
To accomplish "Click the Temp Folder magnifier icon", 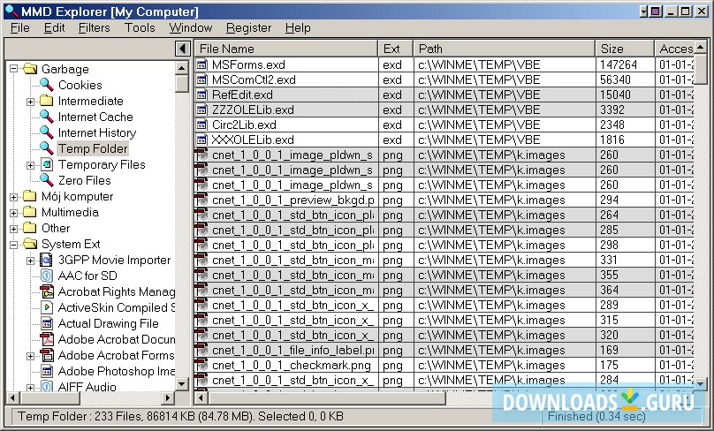I will (47, 148).
